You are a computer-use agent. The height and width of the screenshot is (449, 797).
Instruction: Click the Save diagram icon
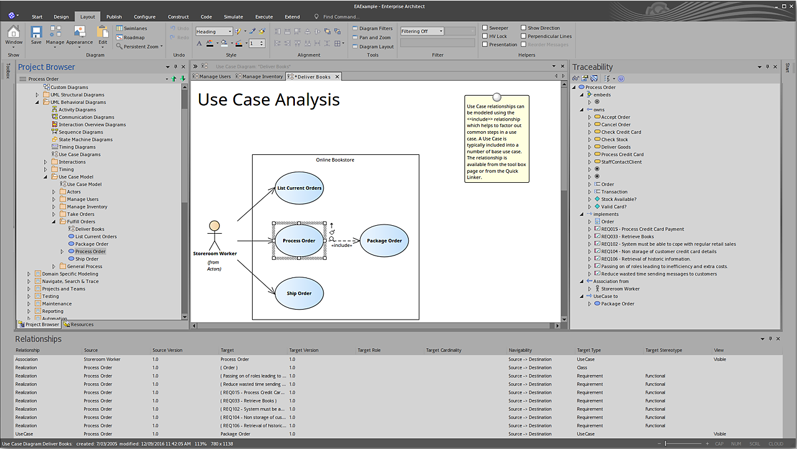click(x=36, y=35)
